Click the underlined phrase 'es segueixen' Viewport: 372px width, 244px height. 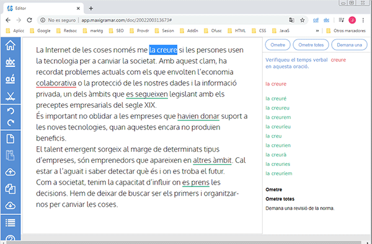coord(147,94)
